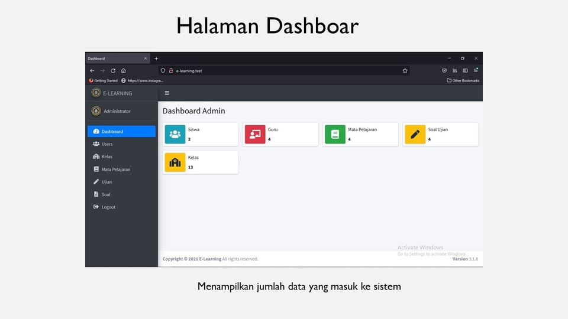Bookmark page with the star icon
This screenshot has width=568, height=319.
click(405, 70)
